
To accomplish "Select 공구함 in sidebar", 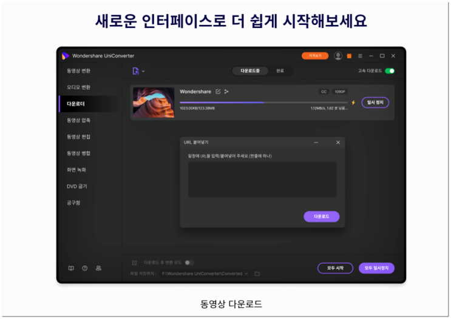I will point(73,203).
